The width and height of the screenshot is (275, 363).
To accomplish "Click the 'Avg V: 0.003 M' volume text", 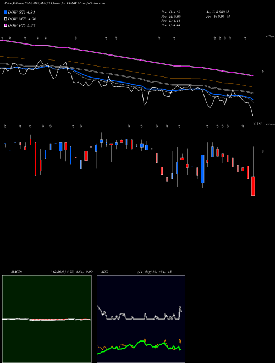I will tap(217, 12).
